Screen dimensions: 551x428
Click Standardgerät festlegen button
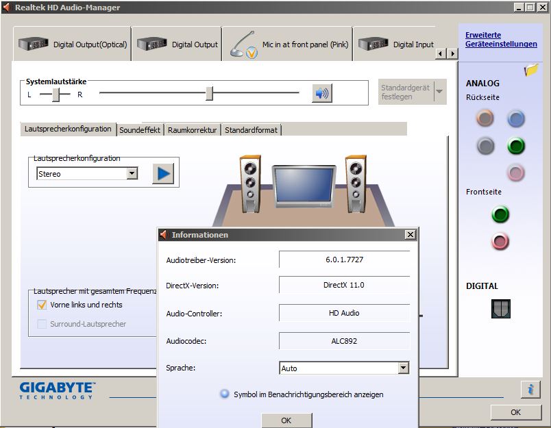[406, 92]
